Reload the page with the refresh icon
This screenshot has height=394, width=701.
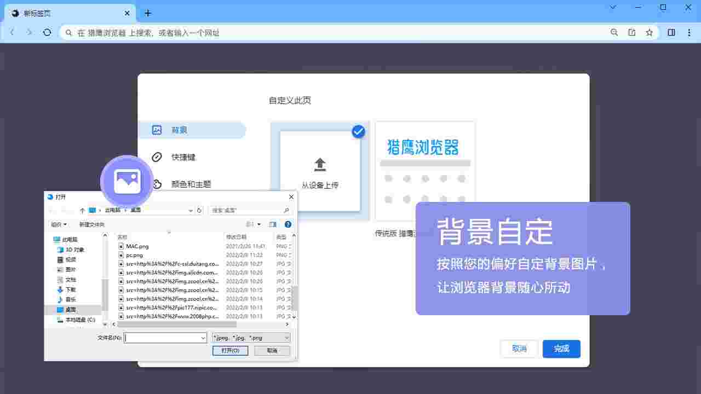click(47, 32)
